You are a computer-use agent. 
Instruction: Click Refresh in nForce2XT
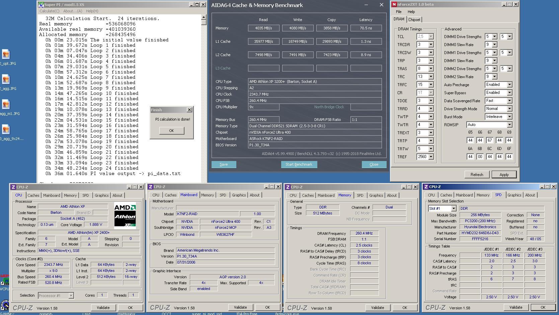coord(477,174)
